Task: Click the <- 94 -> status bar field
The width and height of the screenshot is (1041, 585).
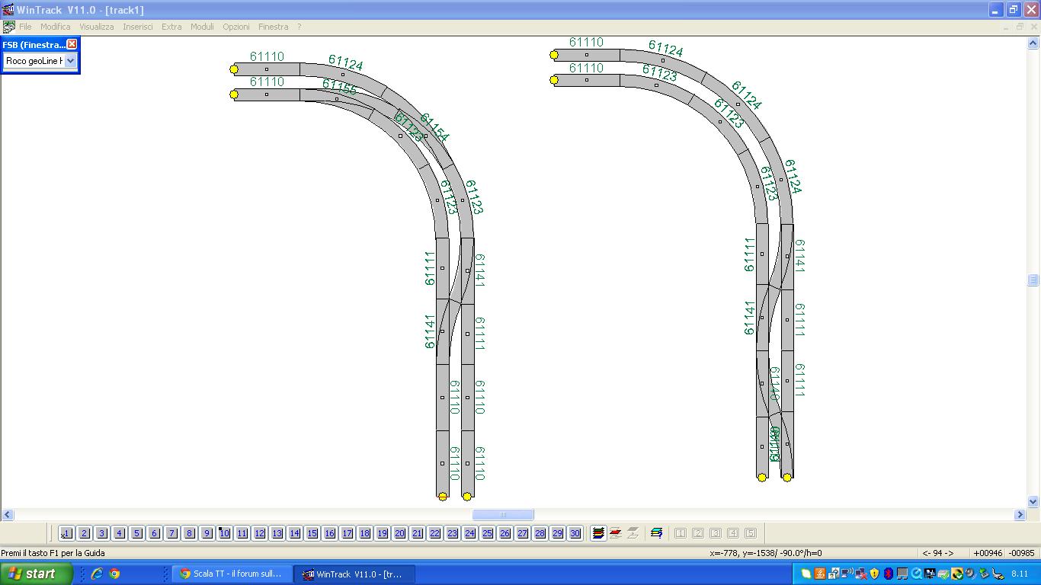Action: (x=938, y=553)
